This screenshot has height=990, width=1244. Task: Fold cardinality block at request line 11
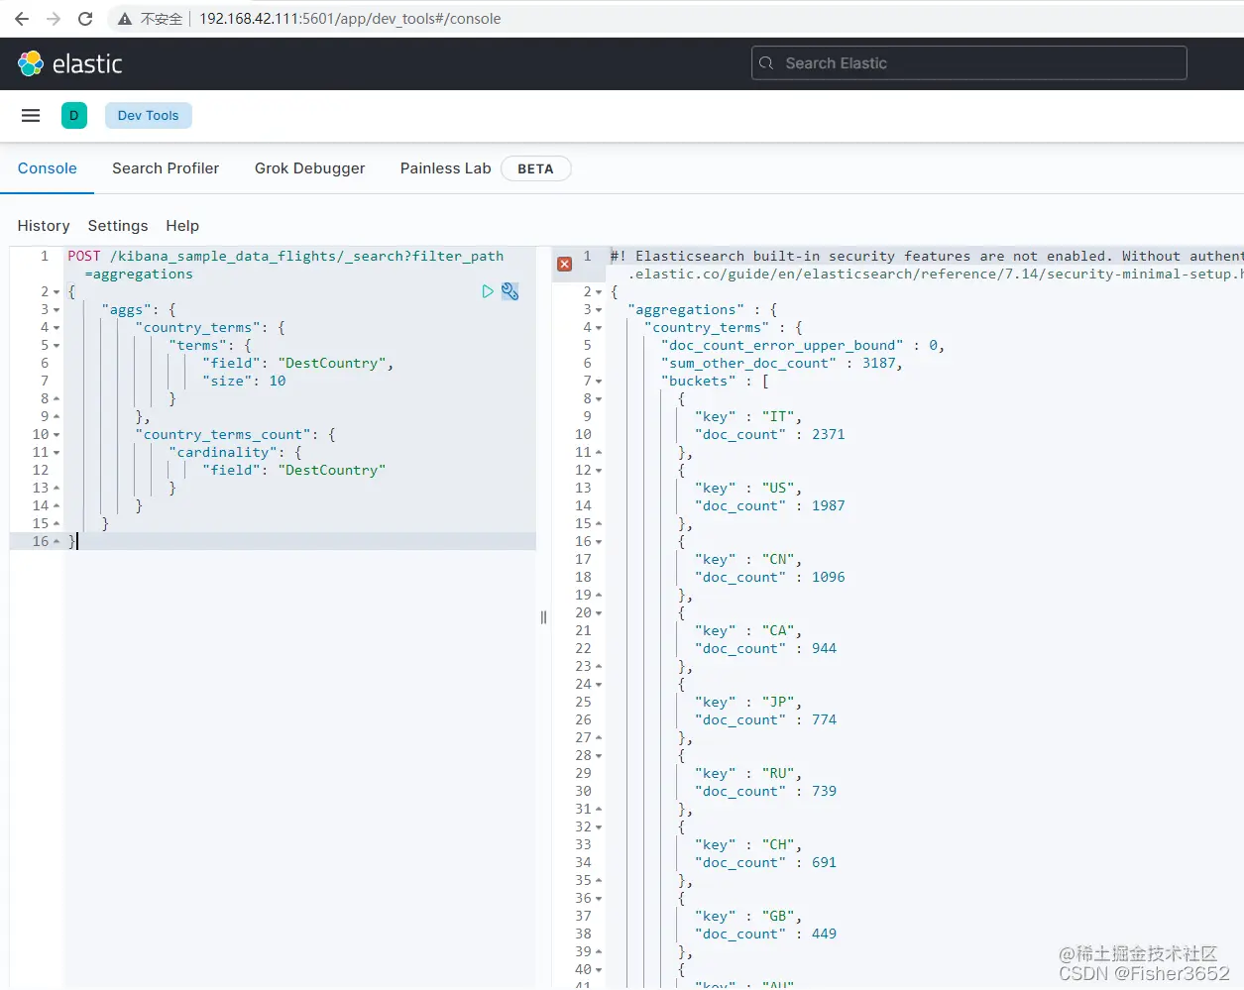pyautogui.click(x=57, y=453)
